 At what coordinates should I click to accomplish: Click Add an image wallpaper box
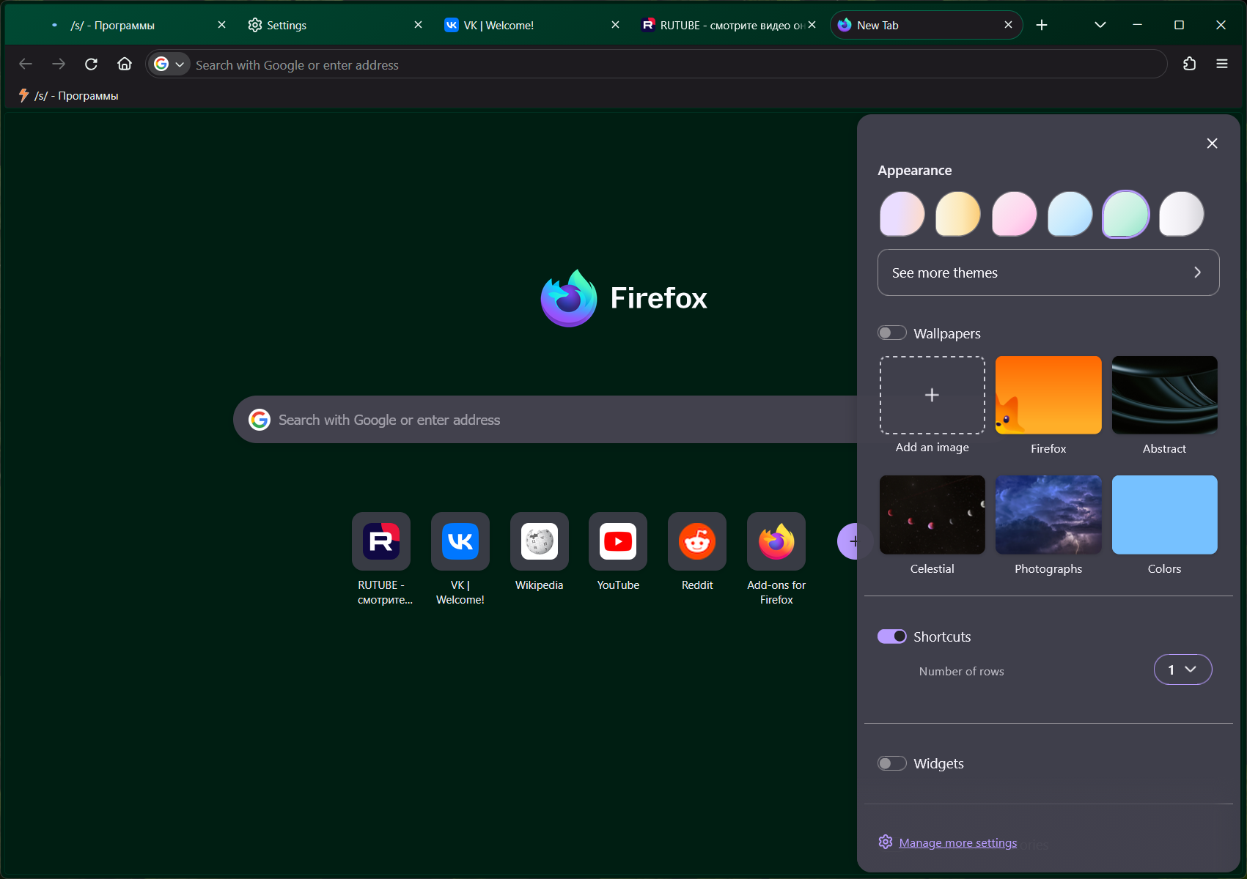click(932, 395)
